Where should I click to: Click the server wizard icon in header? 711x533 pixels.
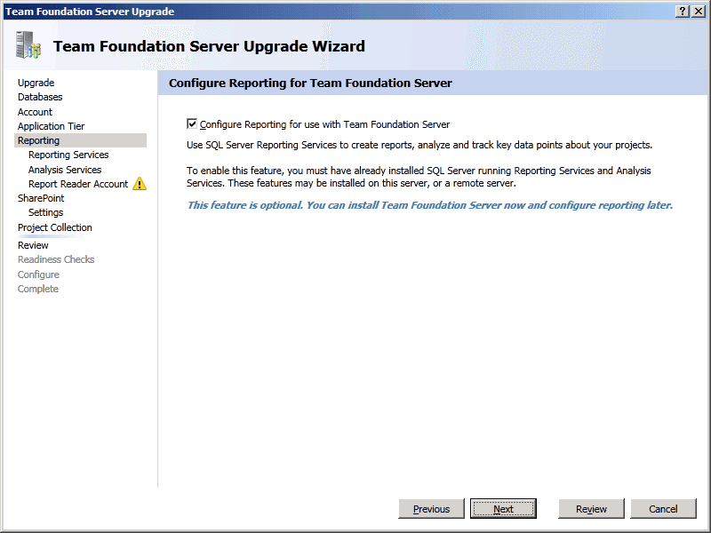click(28, 45)
